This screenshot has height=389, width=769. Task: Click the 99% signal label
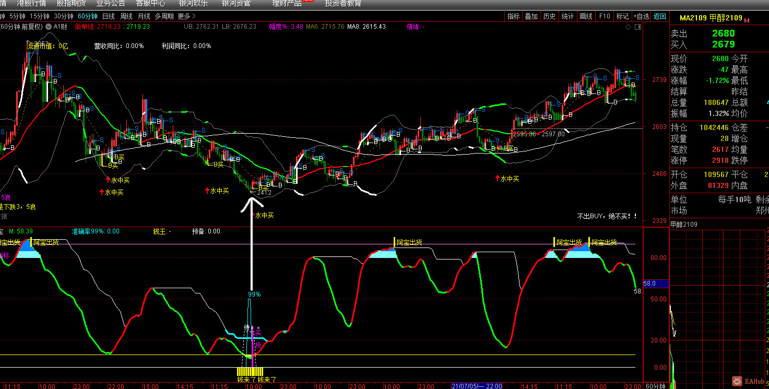(254, 294)
